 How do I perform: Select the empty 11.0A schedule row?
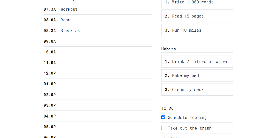coord(105,63)
